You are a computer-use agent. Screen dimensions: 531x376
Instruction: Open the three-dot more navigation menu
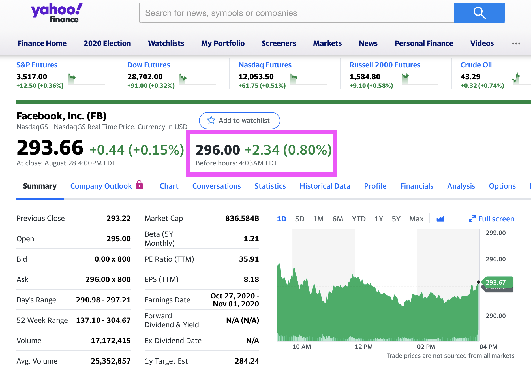click(516, 44)
